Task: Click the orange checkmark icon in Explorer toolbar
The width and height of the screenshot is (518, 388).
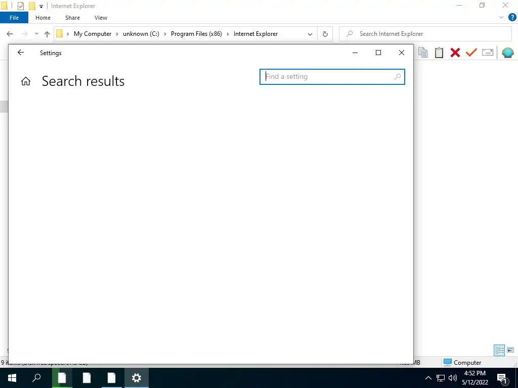Action: pos(471,52)
